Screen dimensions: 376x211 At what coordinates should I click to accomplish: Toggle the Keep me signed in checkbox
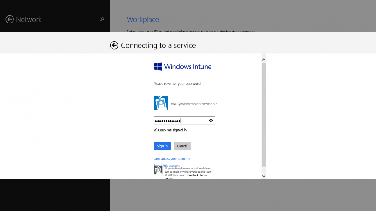[x=155, y=130]
